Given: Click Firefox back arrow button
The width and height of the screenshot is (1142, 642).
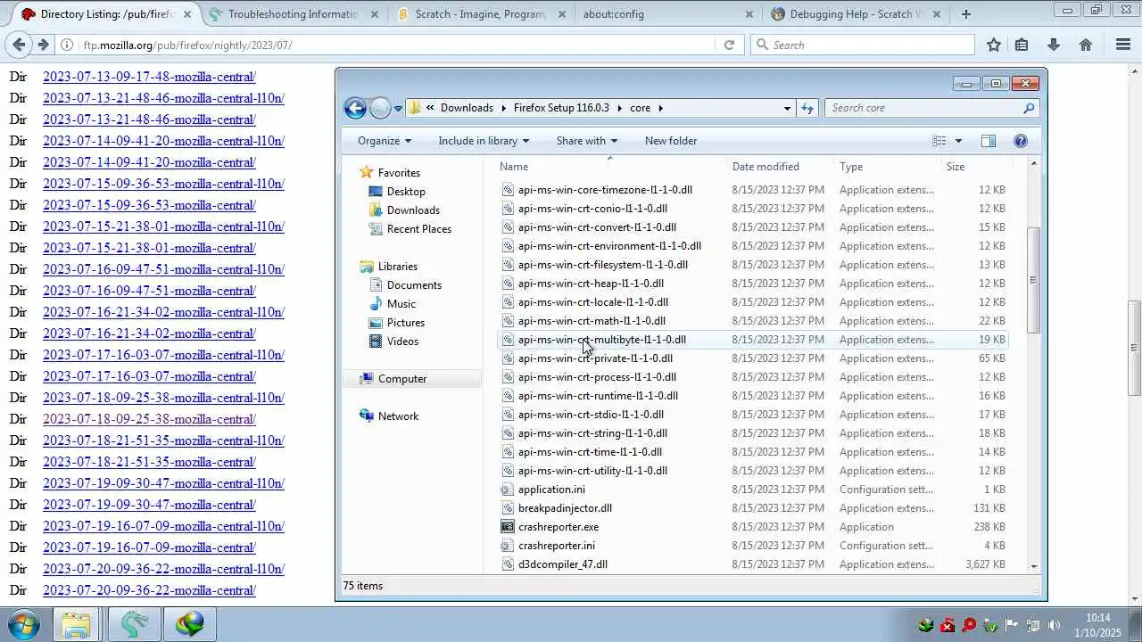Looking at the screenshot, I should pos(19,45).
